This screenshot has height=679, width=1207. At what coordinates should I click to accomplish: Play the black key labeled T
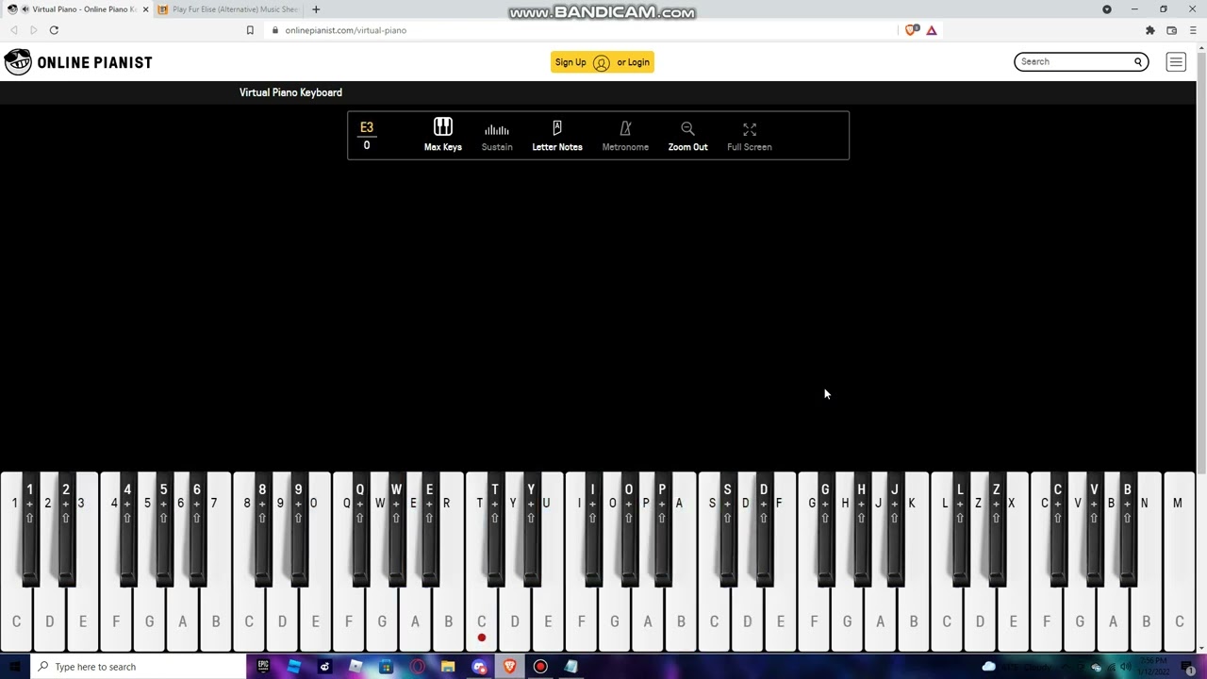pyautogui.click(x=494, y=528)
